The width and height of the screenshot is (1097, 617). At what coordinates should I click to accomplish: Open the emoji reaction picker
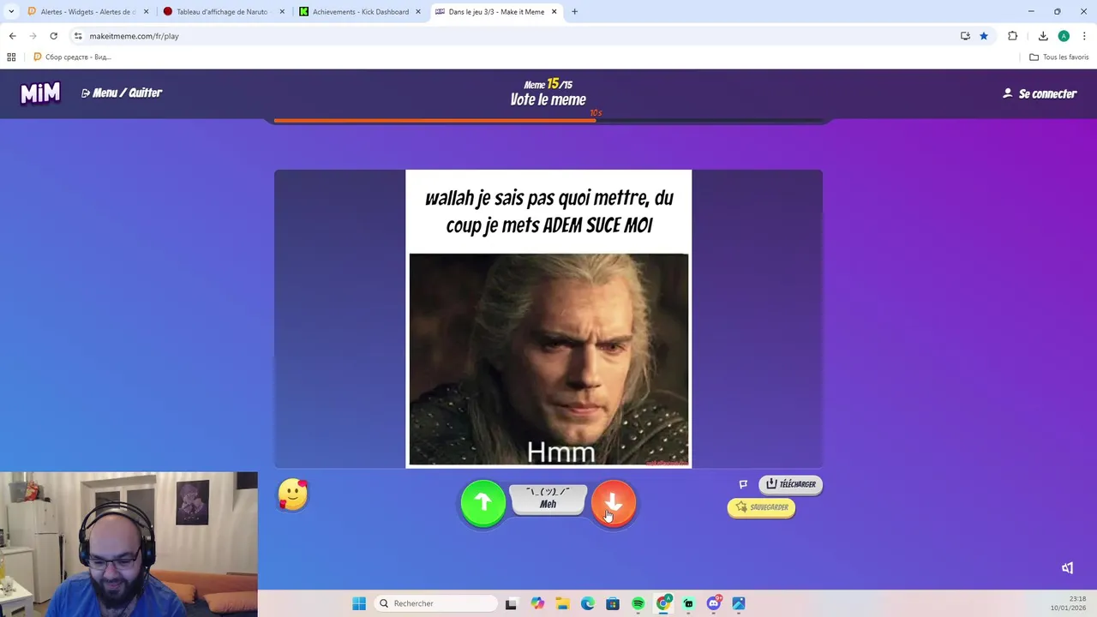[293, 494]
